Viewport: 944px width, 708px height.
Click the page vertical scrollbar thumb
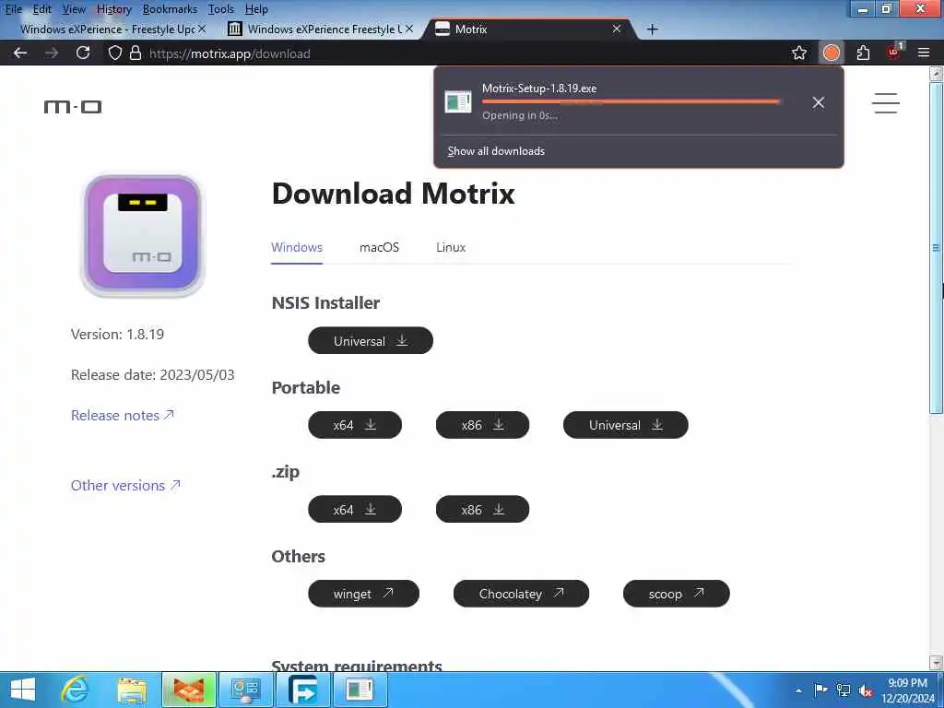pyautogui.click(x=936, y=248)
